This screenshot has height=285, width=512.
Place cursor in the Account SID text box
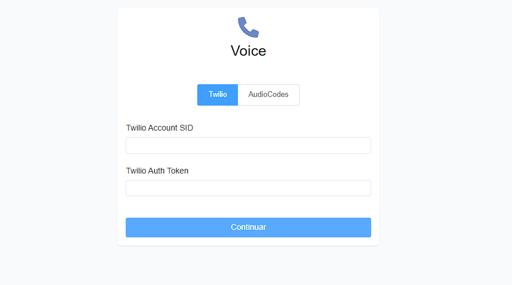248,145
